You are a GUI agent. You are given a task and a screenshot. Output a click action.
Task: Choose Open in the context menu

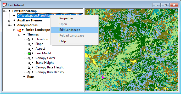74,24
